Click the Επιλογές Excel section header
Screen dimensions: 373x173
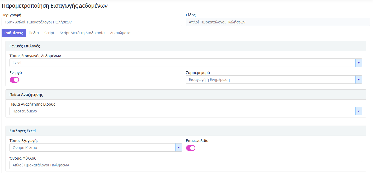22,131
